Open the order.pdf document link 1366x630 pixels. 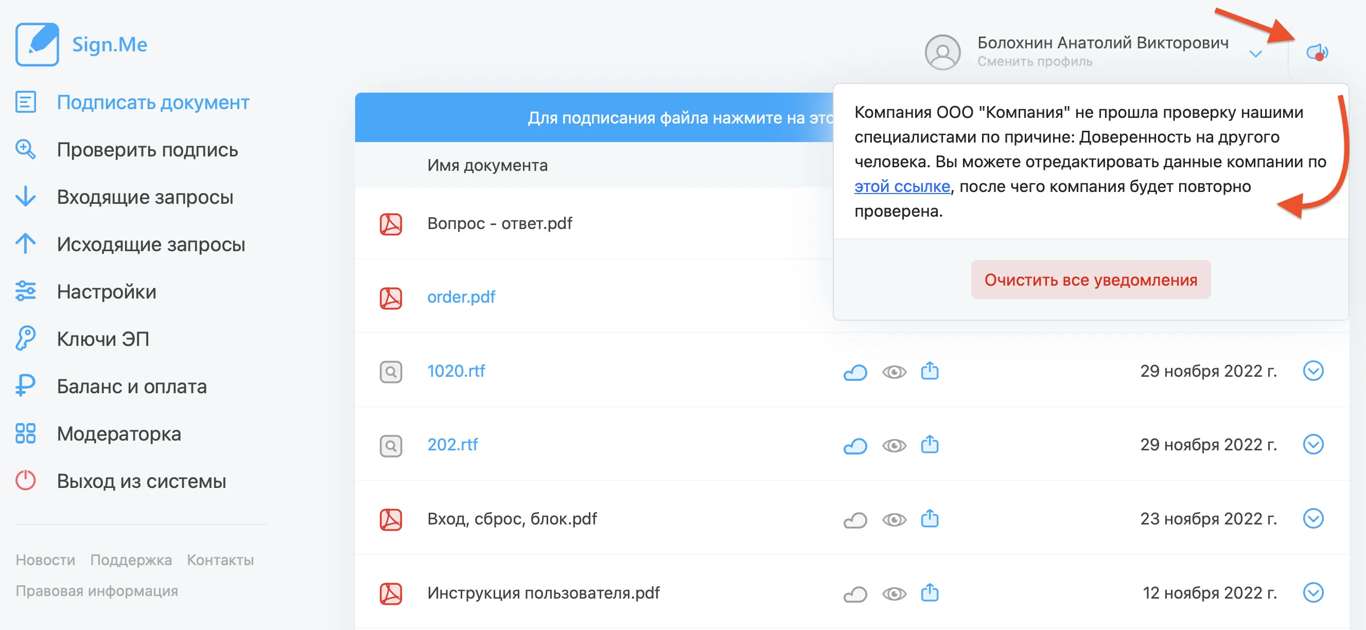[461, 297]
